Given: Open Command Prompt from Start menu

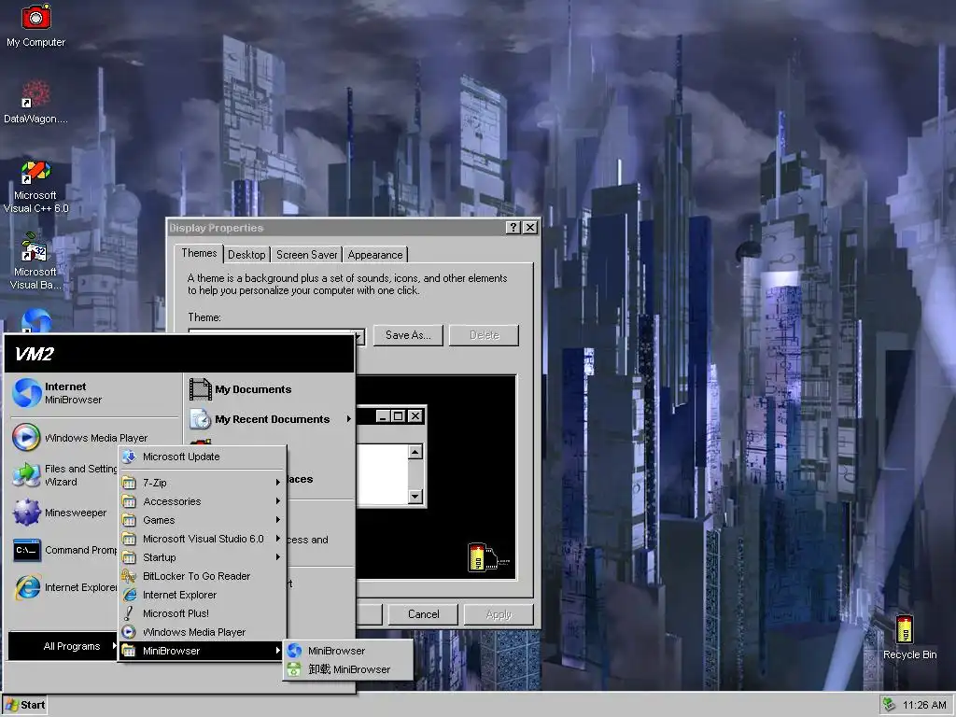Looking at the screenshot, I should point(64,550).
